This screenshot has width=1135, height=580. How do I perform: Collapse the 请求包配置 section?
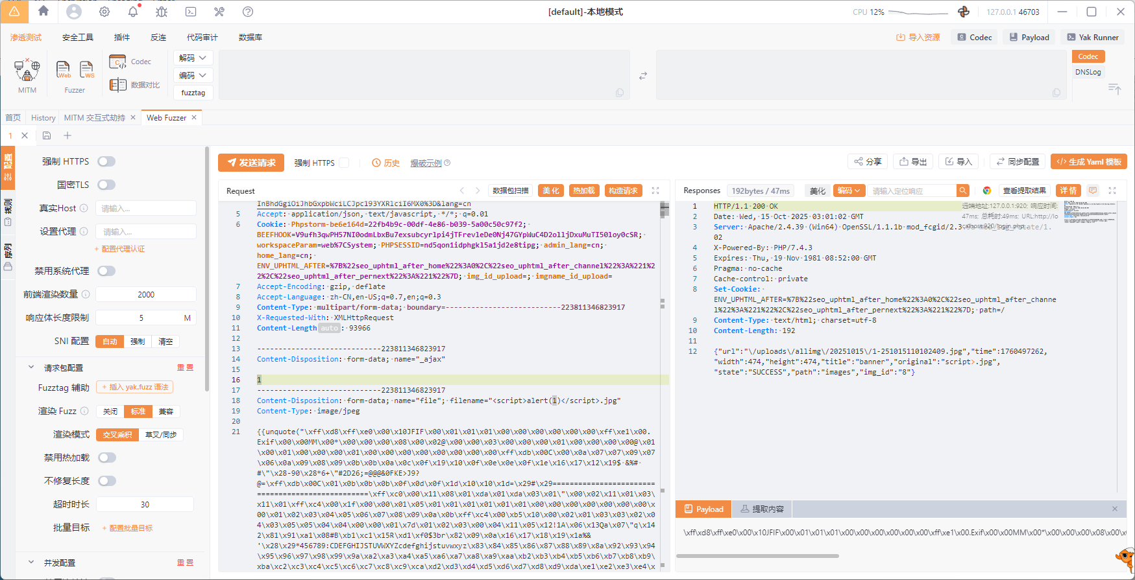tap(31, 367)
